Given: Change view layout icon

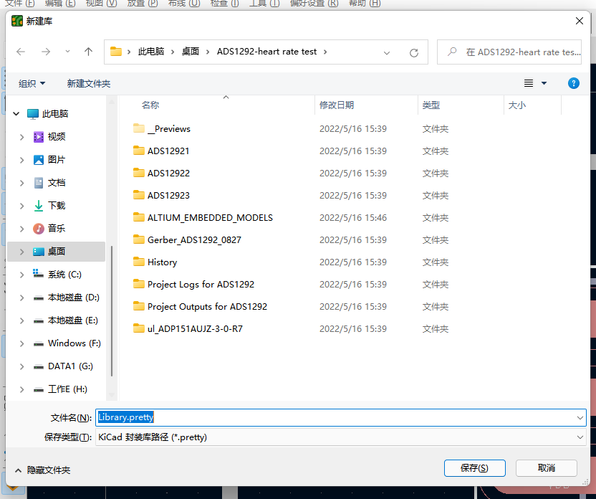Looking at the screenshot, I should click(x=529, y=83).
